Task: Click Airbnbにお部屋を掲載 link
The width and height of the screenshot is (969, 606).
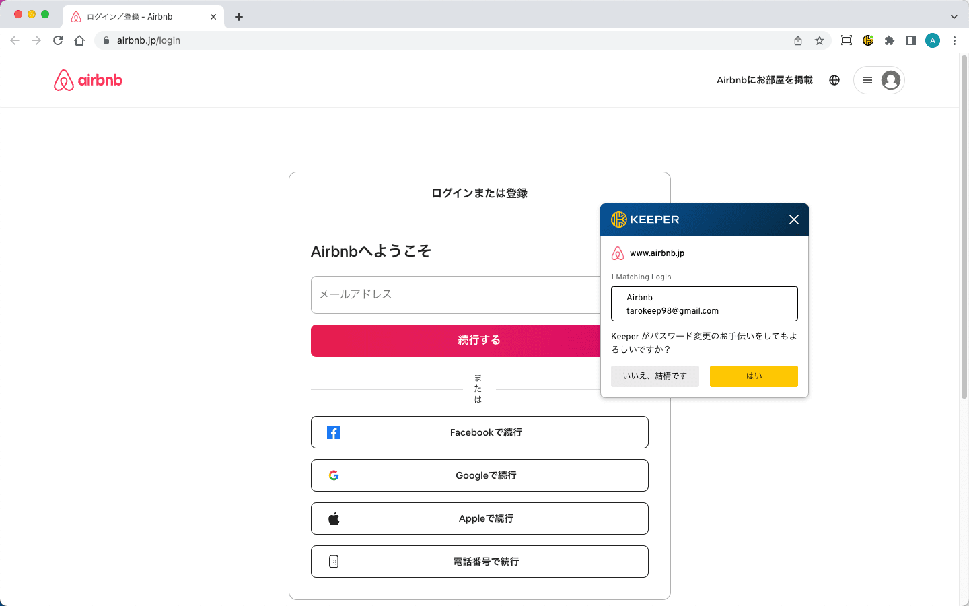Action: coord(764,80)
